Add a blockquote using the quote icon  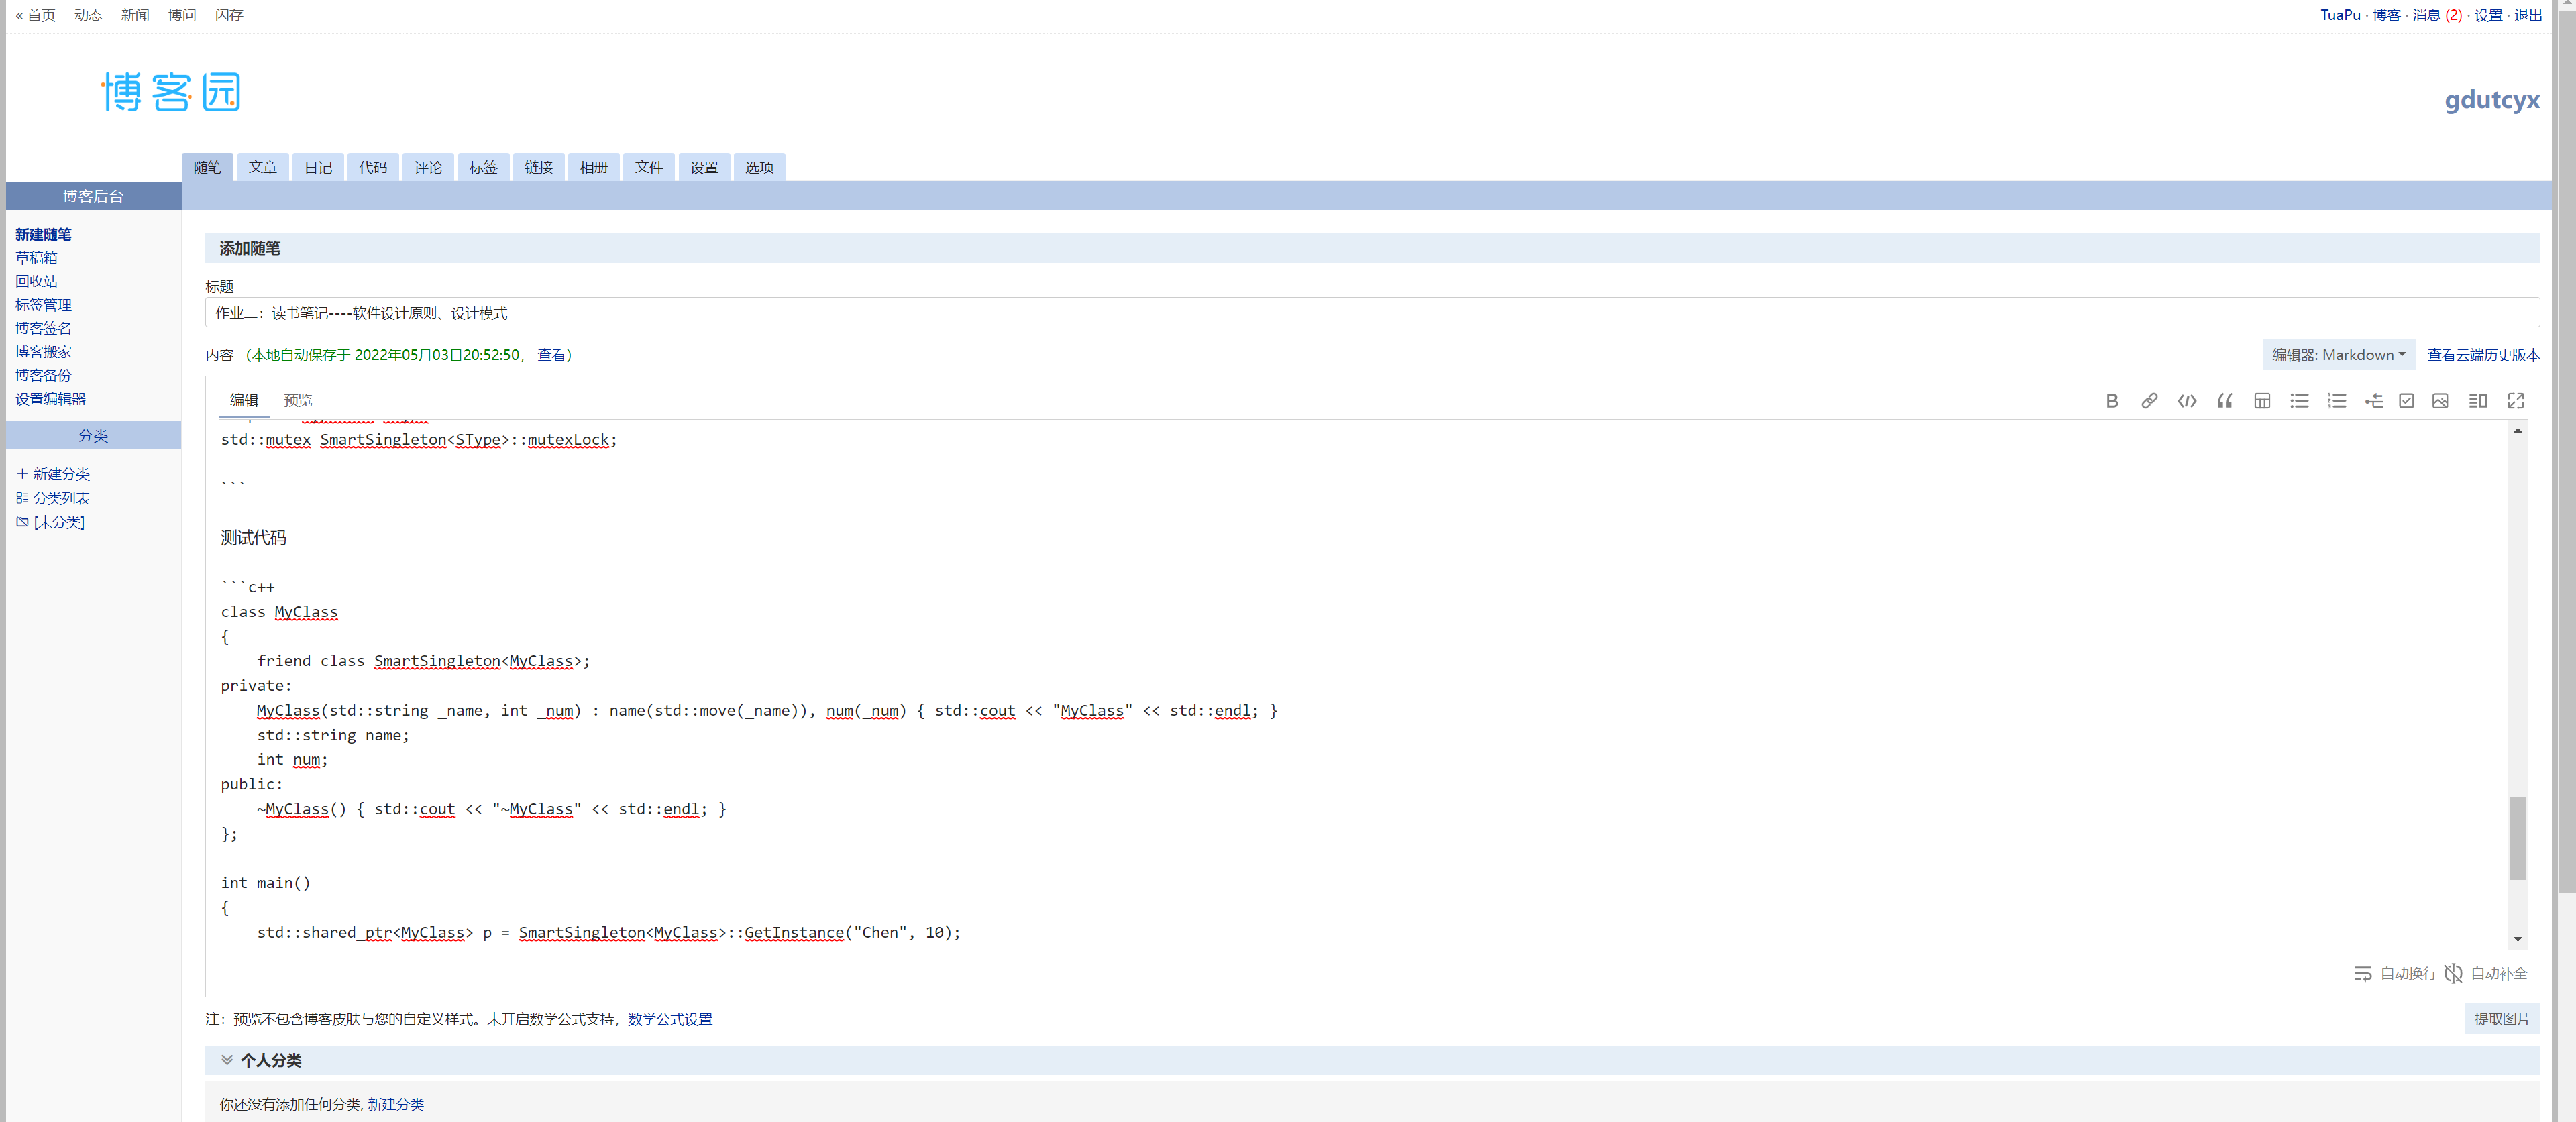point(2224,401)
